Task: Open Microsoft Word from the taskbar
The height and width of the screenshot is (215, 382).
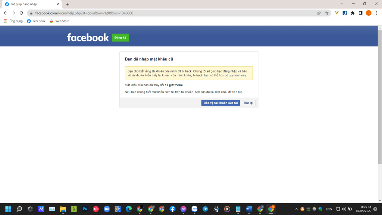Action: [249, 209]
